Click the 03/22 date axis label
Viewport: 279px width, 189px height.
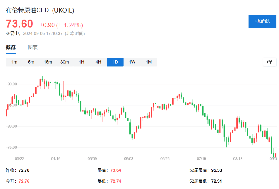(x=19, y=159)
